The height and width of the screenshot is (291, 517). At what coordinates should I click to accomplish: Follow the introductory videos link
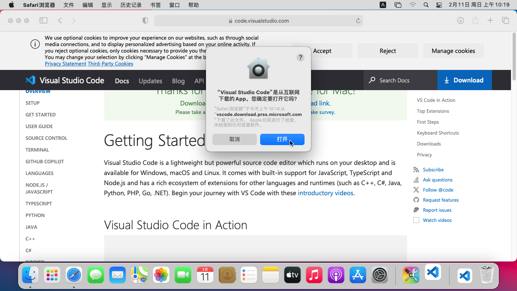326,193
